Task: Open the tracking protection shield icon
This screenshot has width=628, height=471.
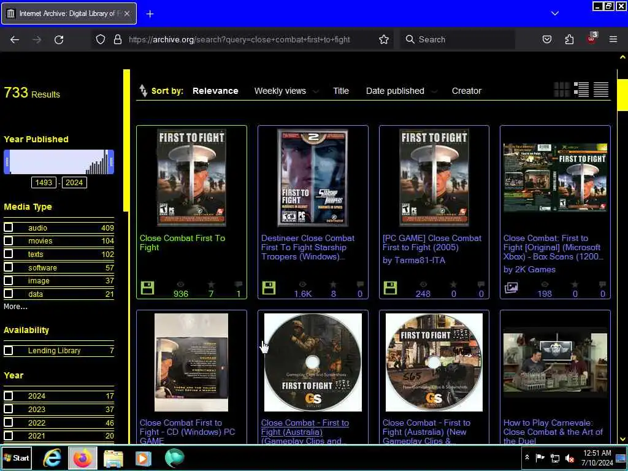Action: coord(101,39)
